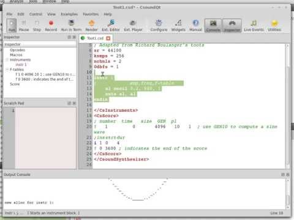Click inside the Scratch Pad text area
The width and height of the screenshot is (294, 220).
[x=45, y=138]
